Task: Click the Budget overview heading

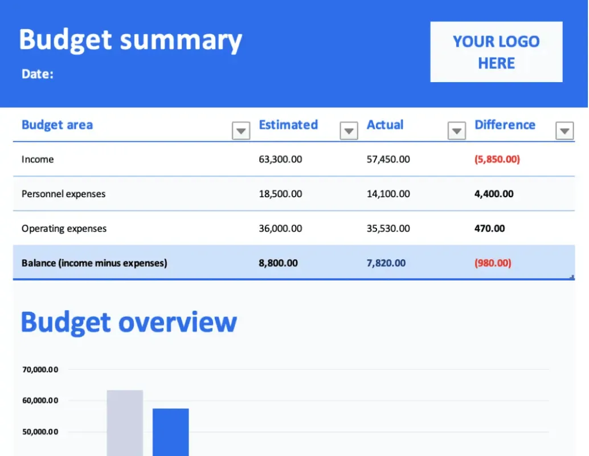Action: click(x=129, y=323)
